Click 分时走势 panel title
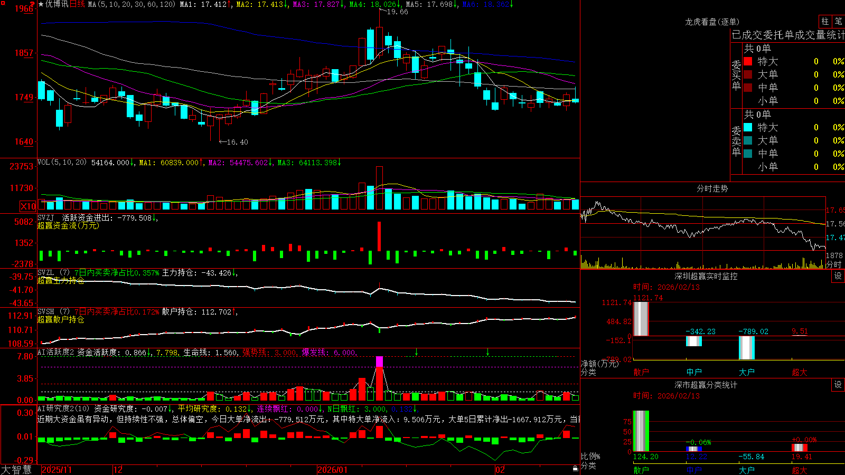 click(x=712, y=188)
